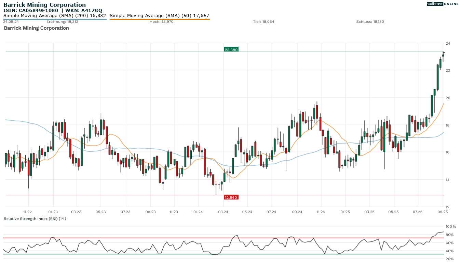Click the Schluss: 18,130 value
The image size is (461, 268).
[x=370, y=22]
